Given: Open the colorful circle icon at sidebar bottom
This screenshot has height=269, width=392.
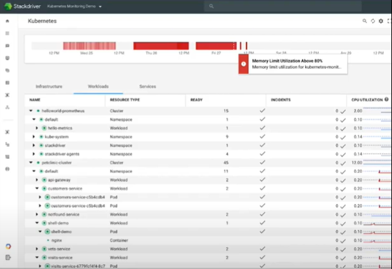Looking at the screenshot, I should [x=8, y=246].
